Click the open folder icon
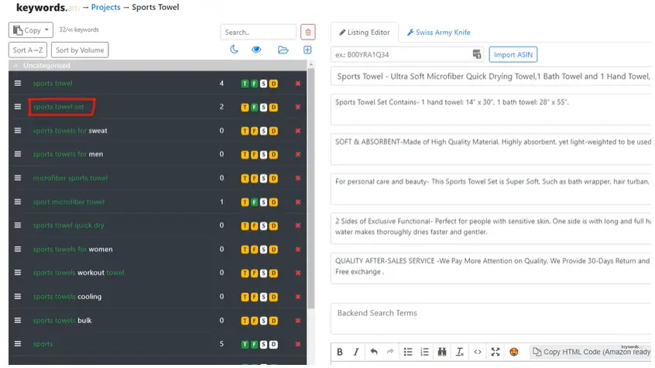Image resolution: width=655 pixels, height=368 pixels. pos(283,50)
